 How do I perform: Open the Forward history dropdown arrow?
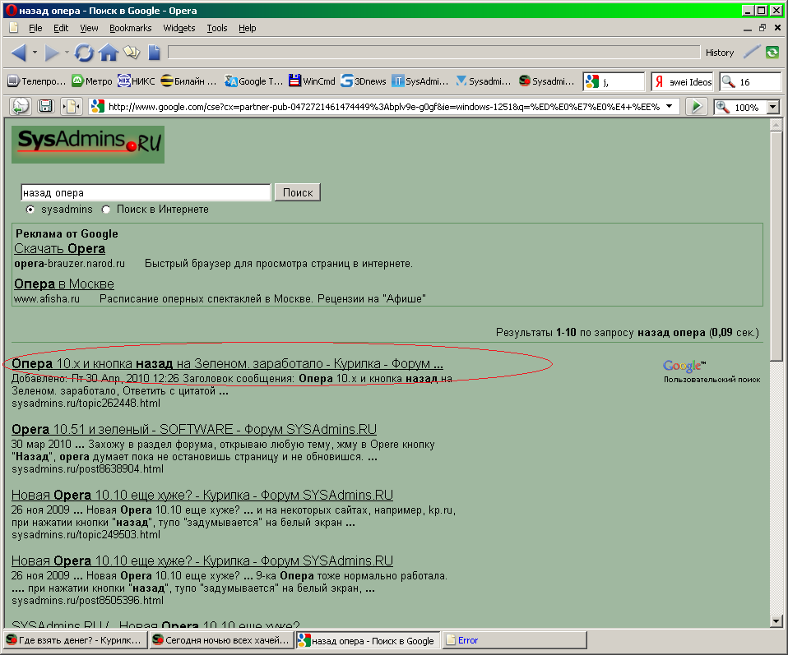point(67,53)
